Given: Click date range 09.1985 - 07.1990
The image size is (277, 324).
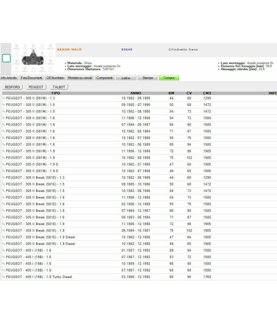Looking at the screenshot, I should pyautogui.click(x=136, y=105).
